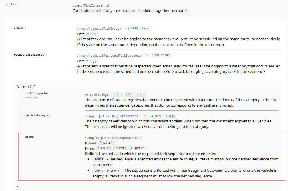Click the default [] value under respectedSequences
Screen dimensions: 288x191
point(94,61)
